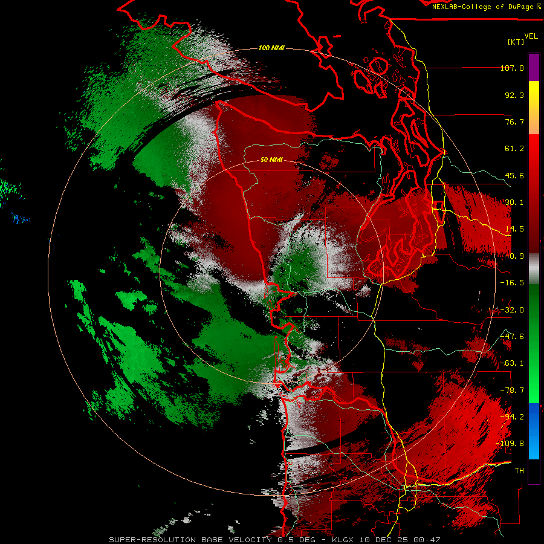Select the -94.2 scale value
Screen dimensions: 544x544
coord(512,417)
